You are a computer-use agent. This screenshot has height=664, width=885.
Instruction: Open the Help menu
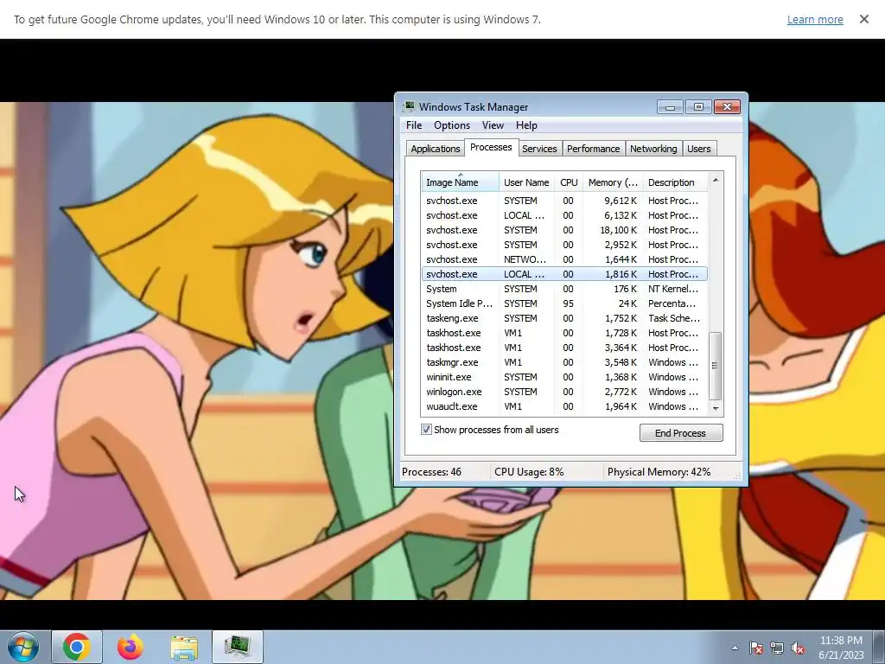point(526,125)
